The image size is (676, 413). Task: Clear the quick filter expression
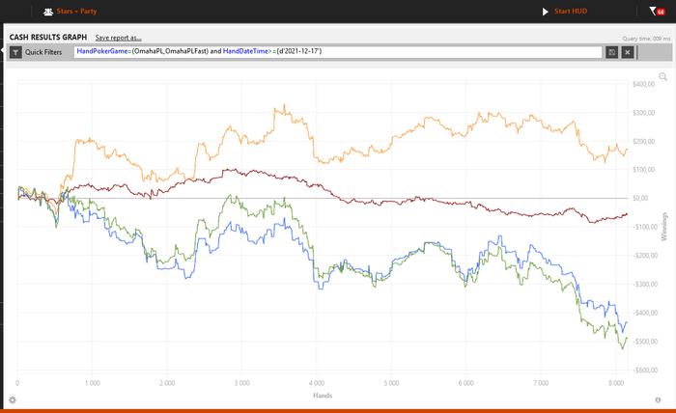pos(627,52)
